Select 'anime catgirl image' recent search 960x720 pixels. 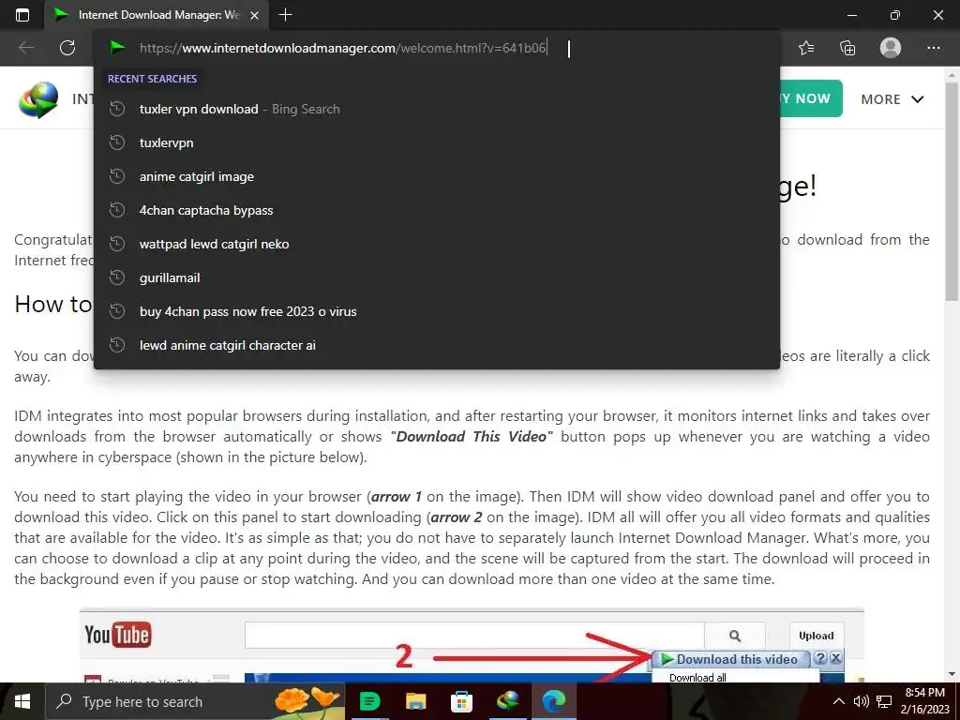[x=437, y=176]
